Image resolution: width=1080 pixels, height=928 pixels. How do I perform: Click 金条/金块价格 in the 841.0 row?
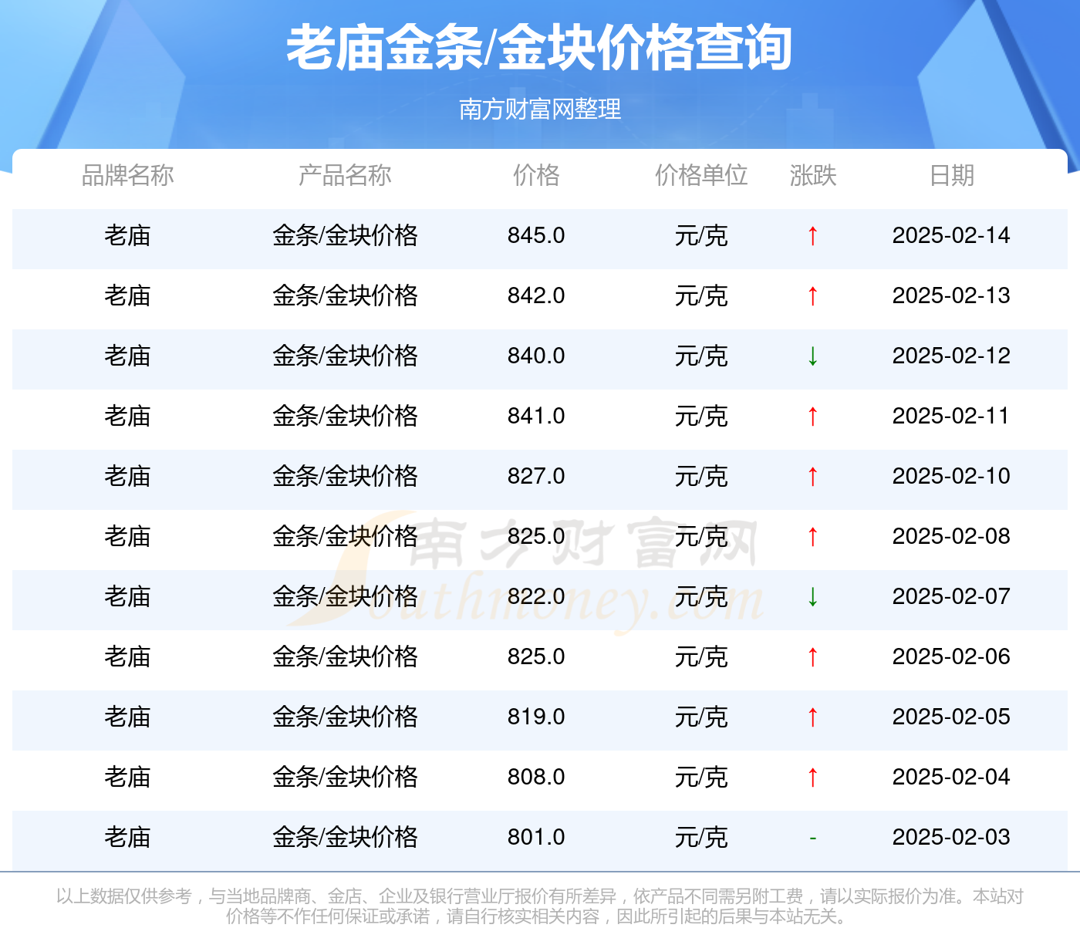[x=345, y=416]
